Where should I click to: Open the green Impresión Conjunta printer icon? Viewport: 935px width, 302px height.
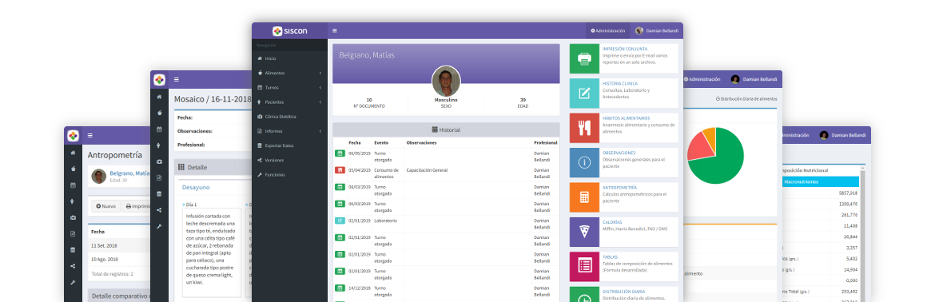[x=584, y=58]
